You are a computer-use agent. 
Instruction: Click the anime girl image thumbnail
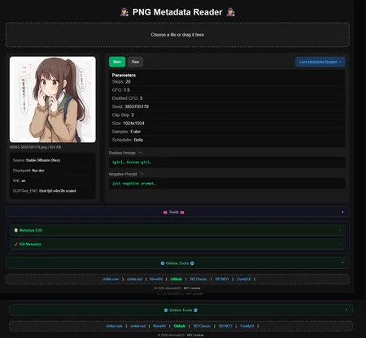pyautogui.click(x=53, y=99)
